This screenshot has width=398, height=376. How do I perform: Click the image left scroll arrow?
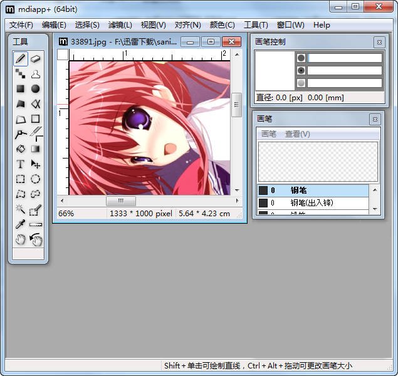click(x=62, y=201)
